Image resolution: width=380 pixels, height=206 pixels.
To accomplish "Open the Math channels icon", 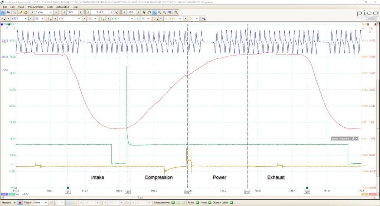I will click(204, 19).
